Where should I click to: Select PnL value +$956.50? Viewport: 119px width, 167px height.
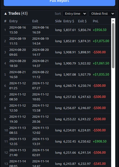[100, 30]
